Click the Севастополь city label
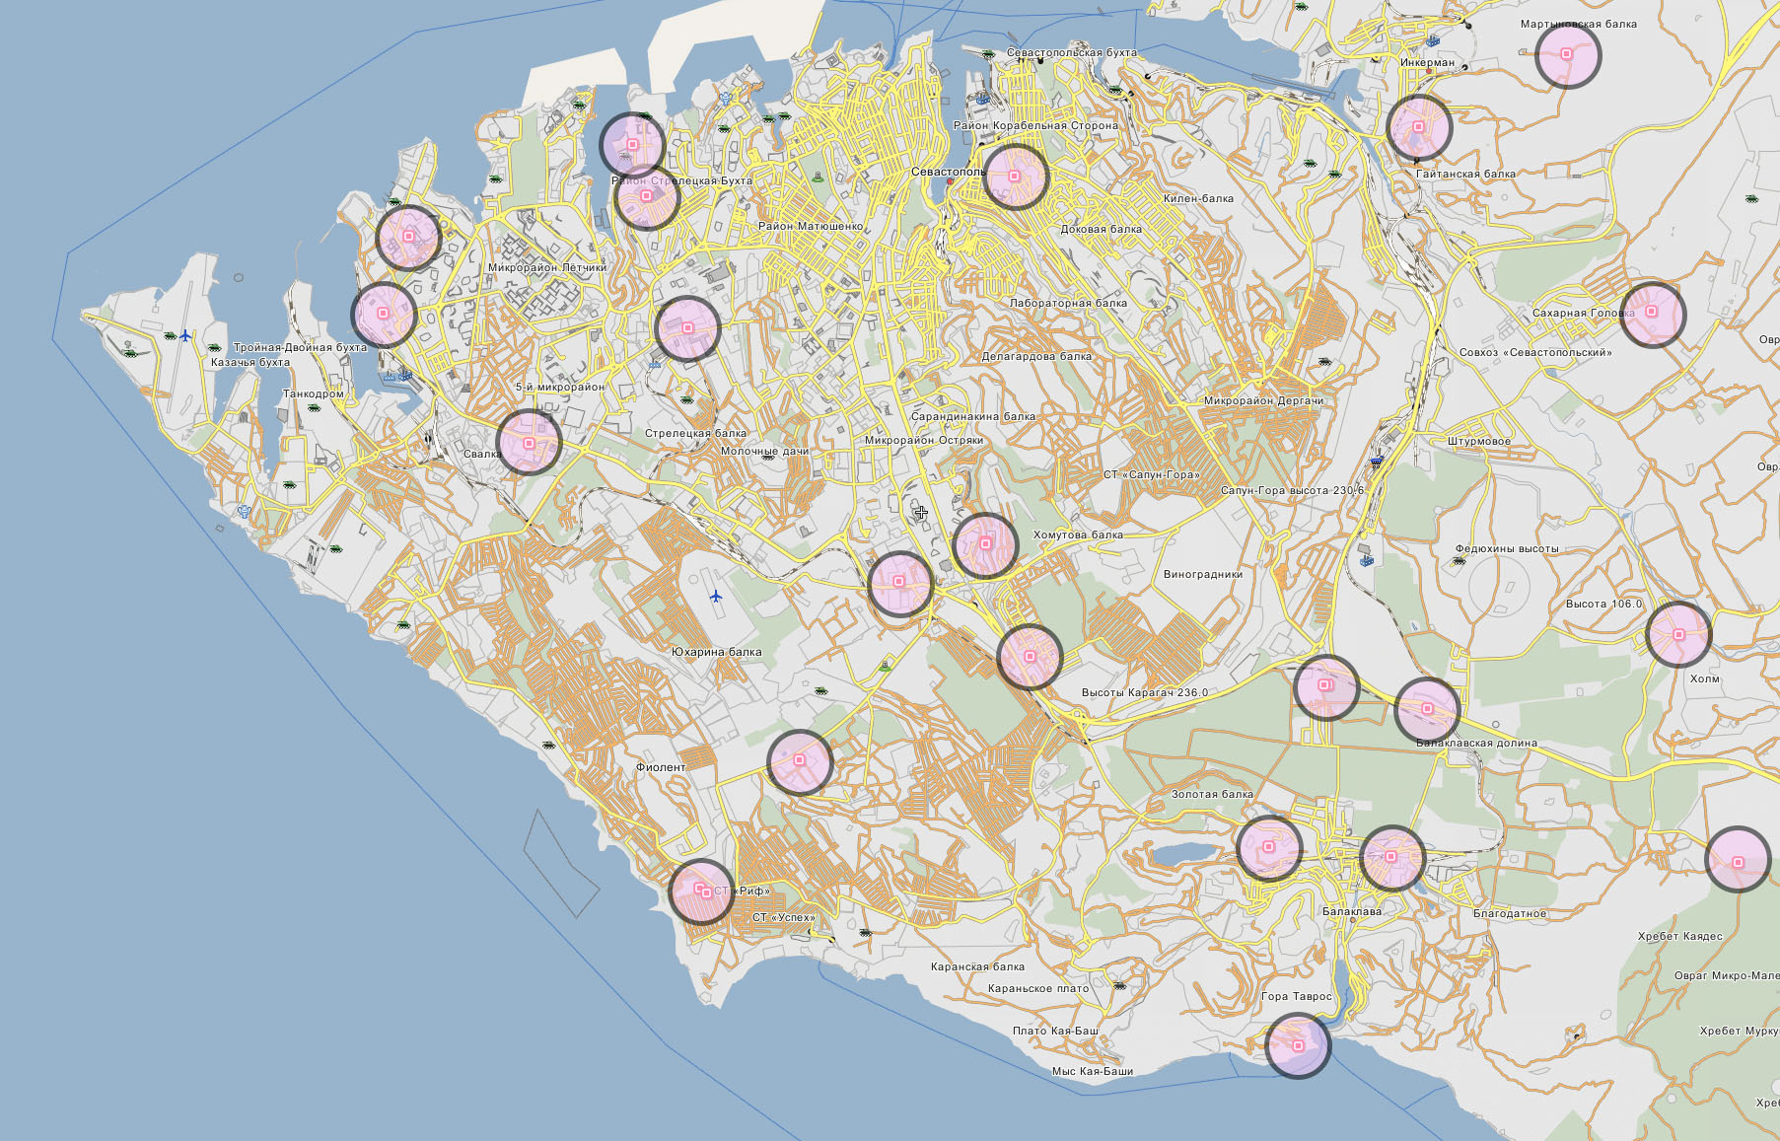 [x=948, y=172]
